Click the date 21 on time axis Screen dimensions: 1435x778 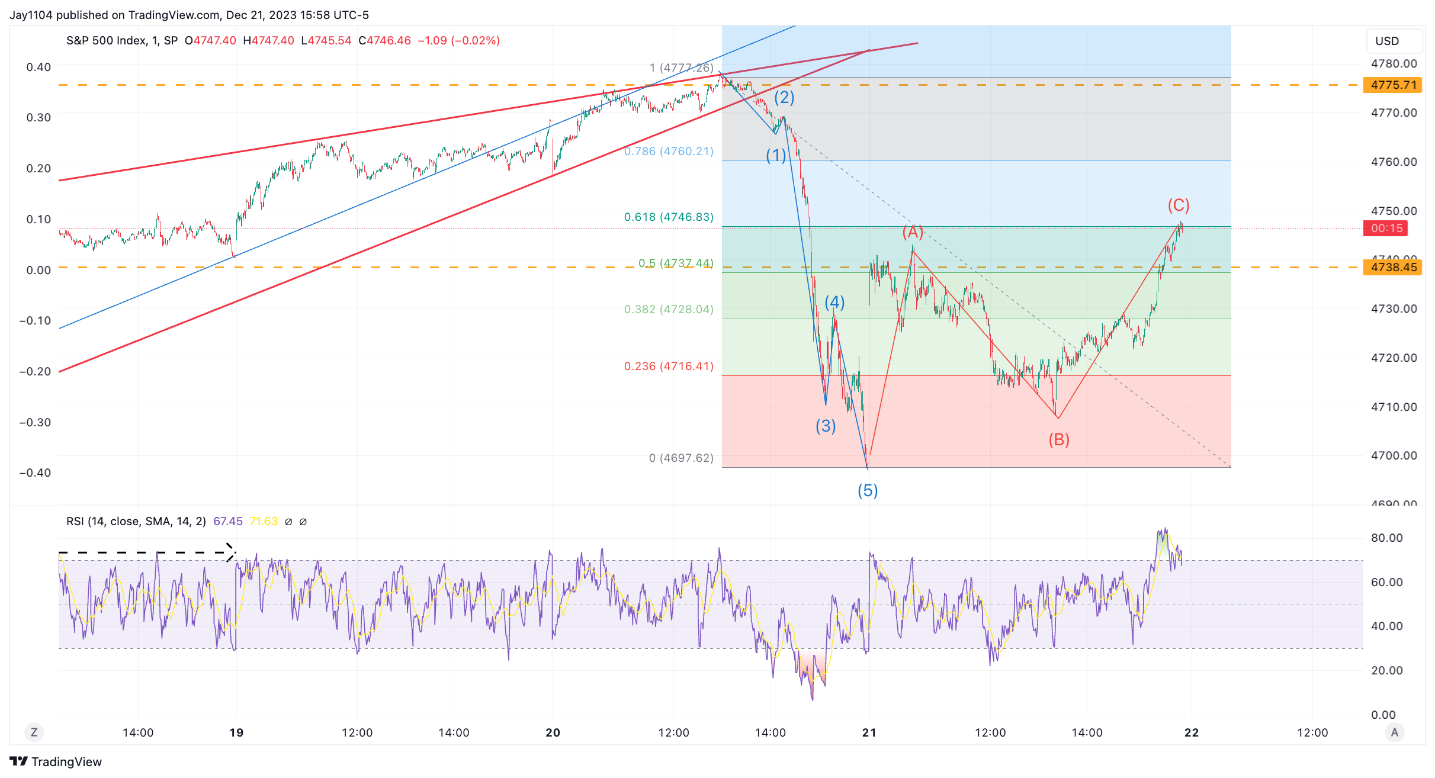869,732
